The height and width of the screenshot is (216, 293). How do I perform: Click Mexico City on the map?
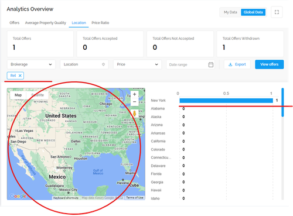pyautogui.click(x=69, y=190)
